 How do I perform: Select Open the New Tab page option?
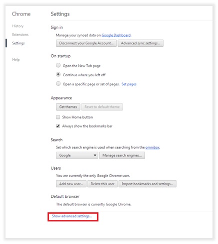[58, 65]
